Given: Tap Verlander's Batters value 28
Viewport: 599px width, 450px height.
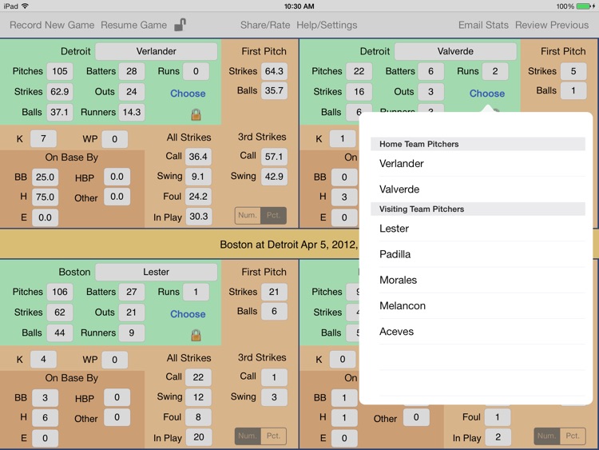Looking at the screenshot, I should click(x=132, y=71).
